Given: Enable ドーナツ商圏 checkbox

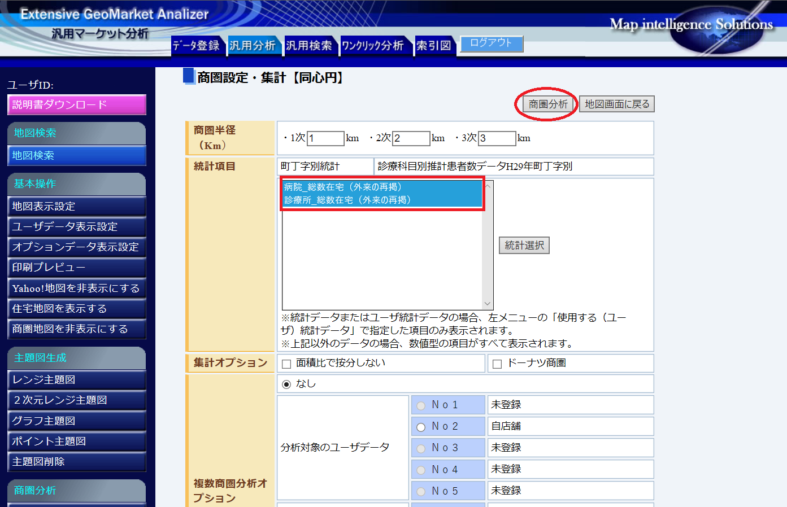Looking at the screenshot, I should point(497,364).
